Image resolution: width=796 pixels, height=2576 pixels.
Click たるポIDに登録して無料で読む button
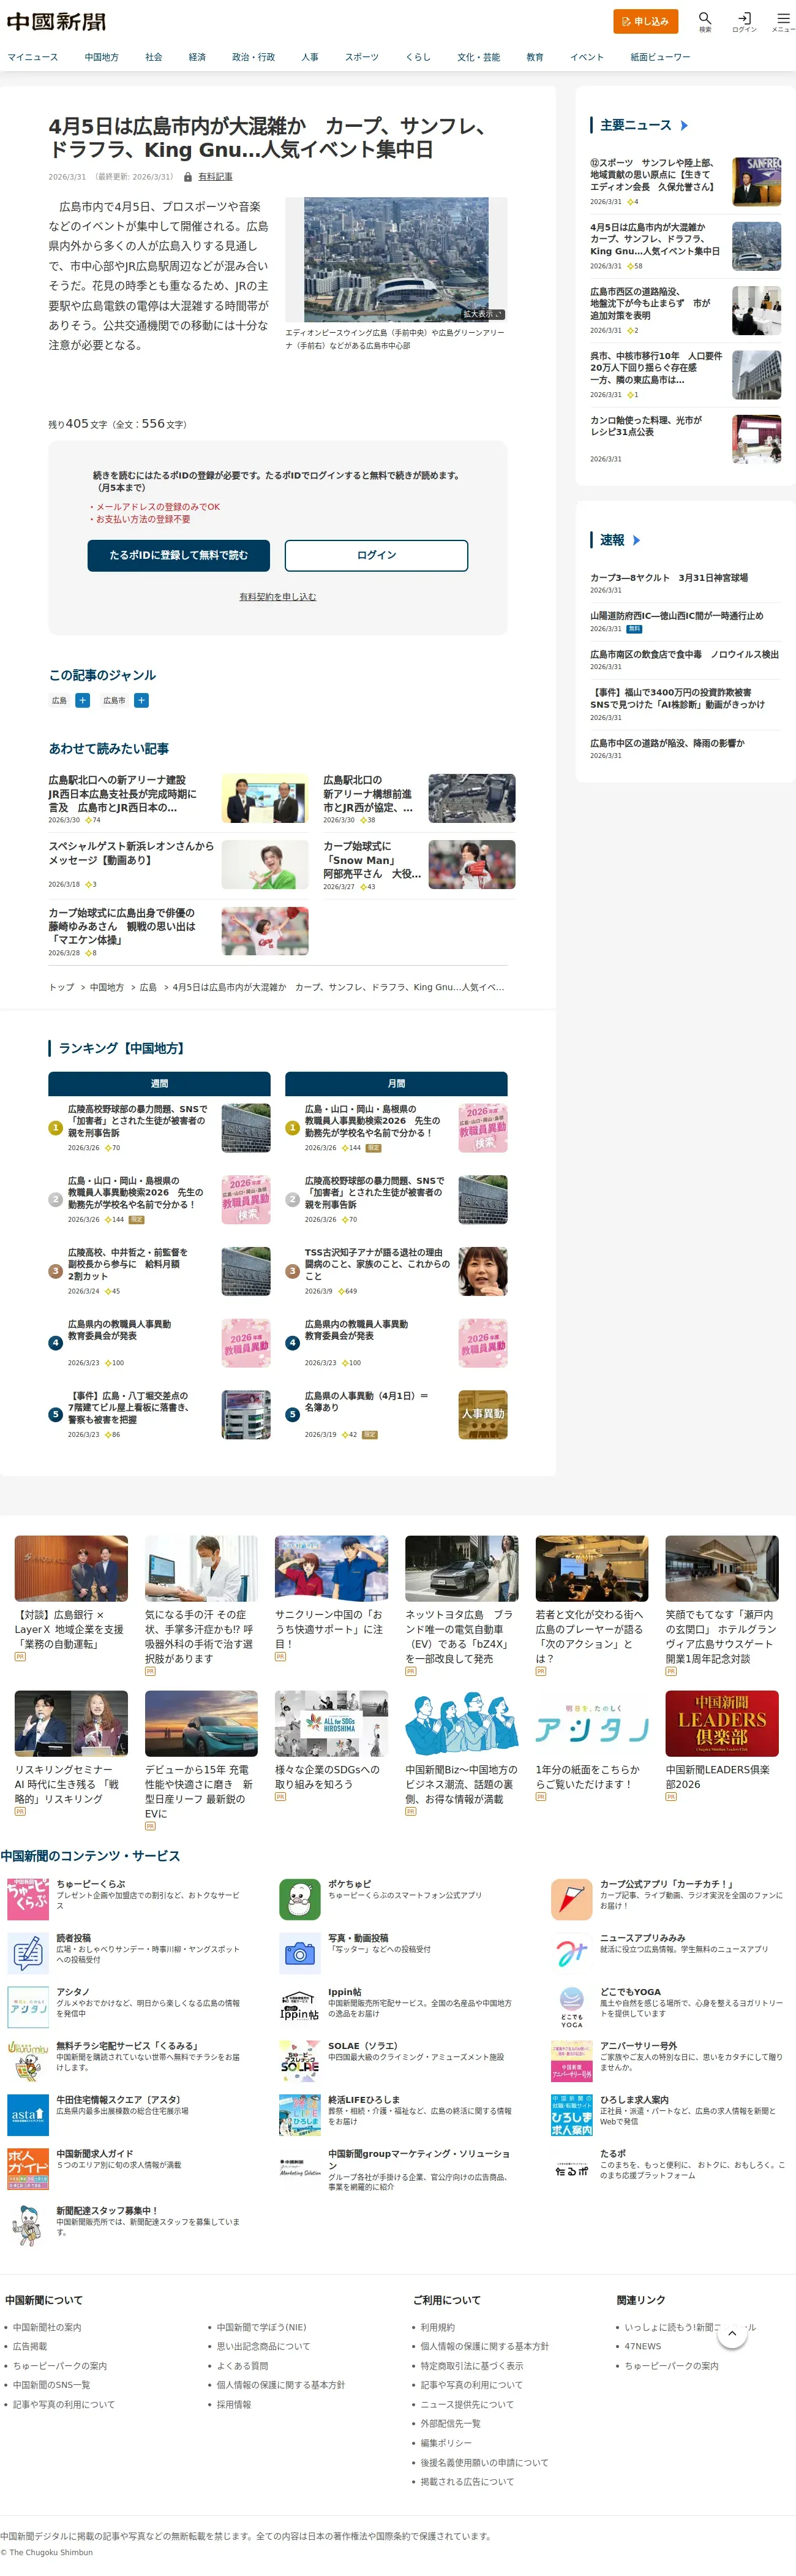click(179, 555)
